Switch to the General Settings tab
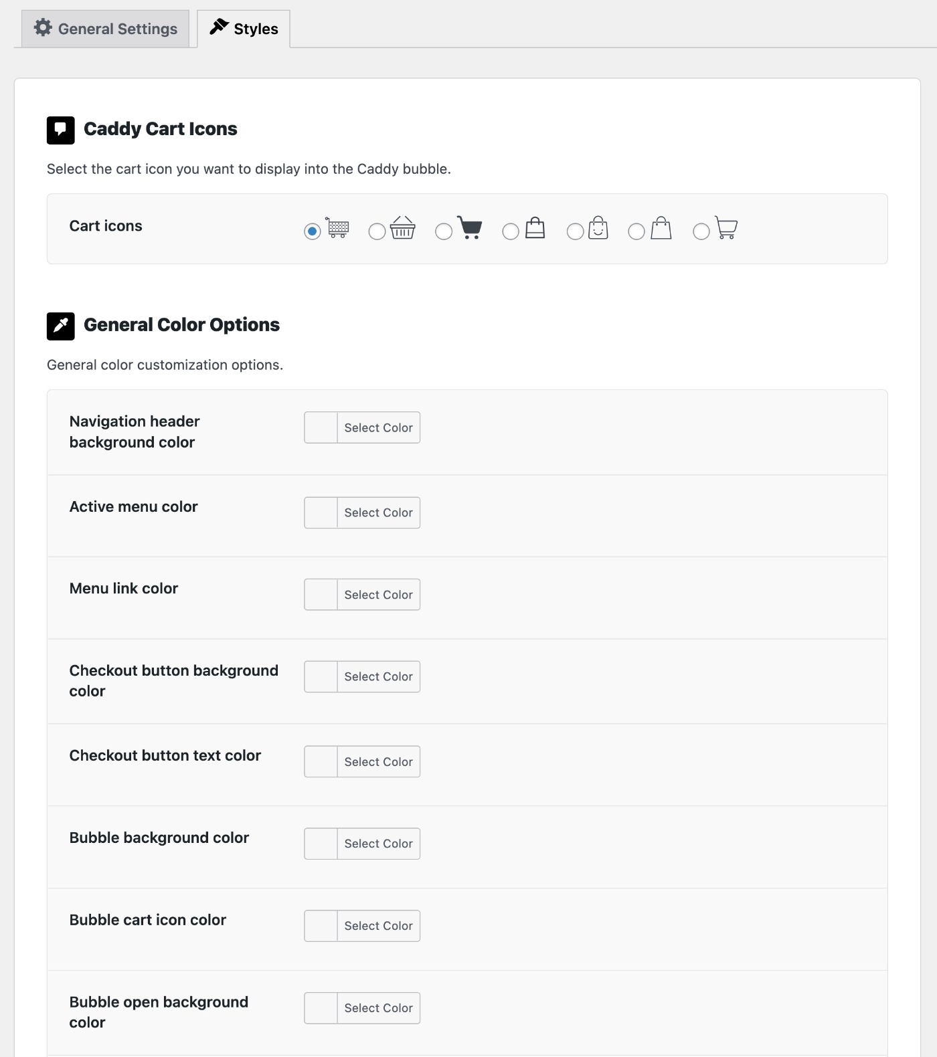This screenshot has height=1057, width=937. [x=106, y=29]
